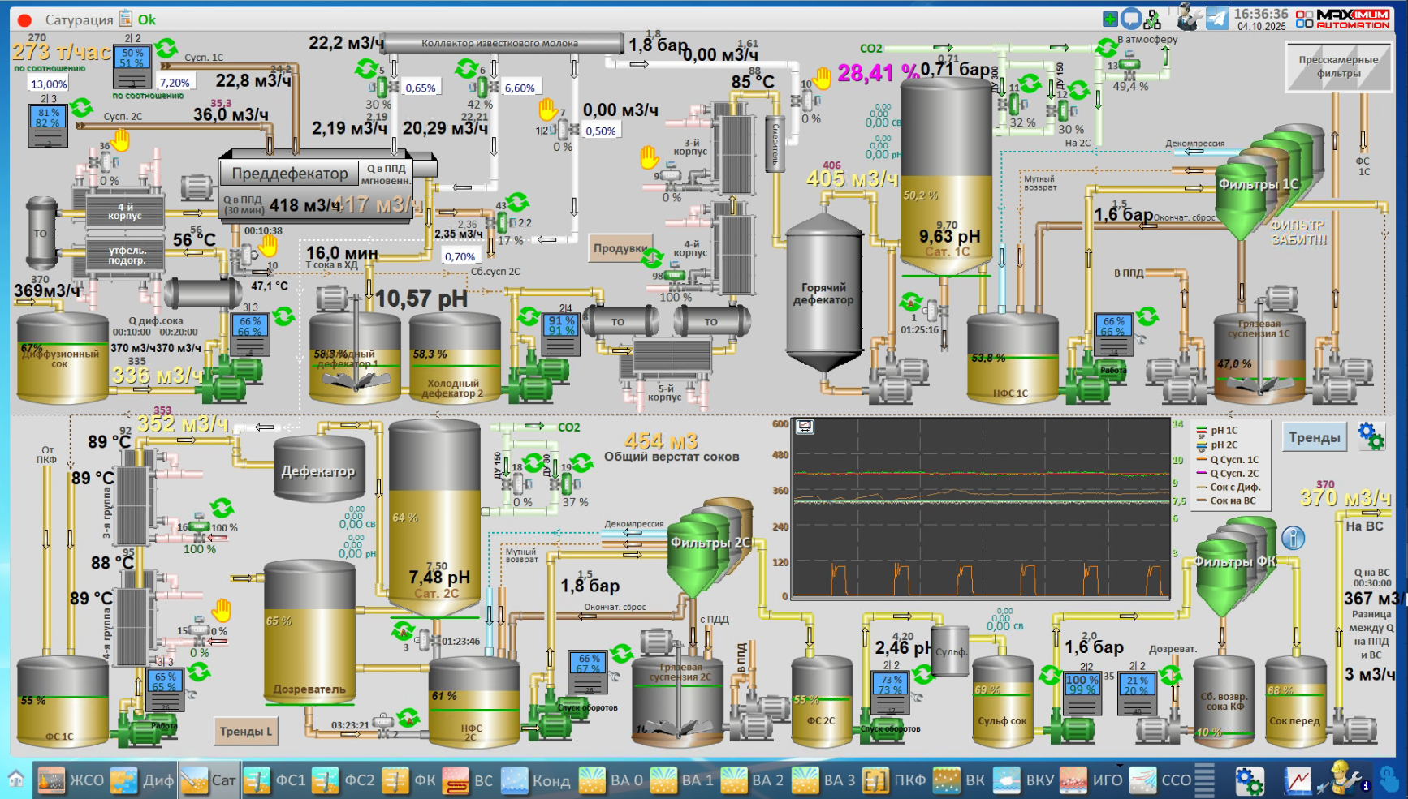Image resolution: width=1408 pixels, height=799 pixels.
Task: Open the red line-chart icon in bottom bar
Action: click(1297, 780)
